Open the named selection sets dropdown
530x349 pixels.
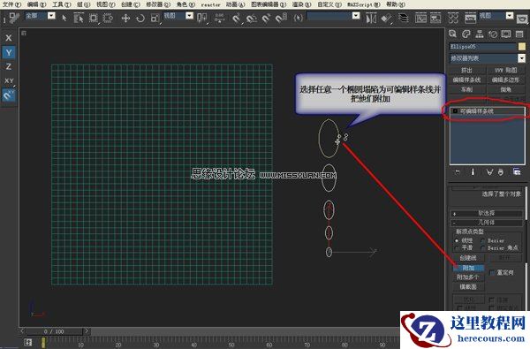click(356, 16)
